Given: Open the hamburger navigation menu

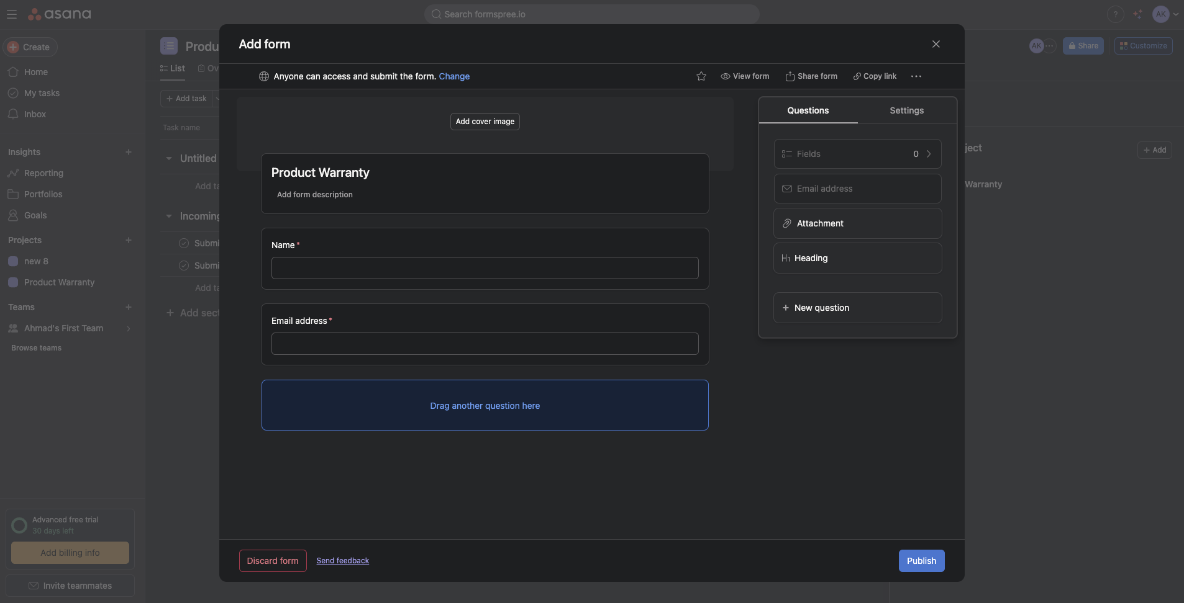Looking at the screenshot, I should (x=12, y=14).
